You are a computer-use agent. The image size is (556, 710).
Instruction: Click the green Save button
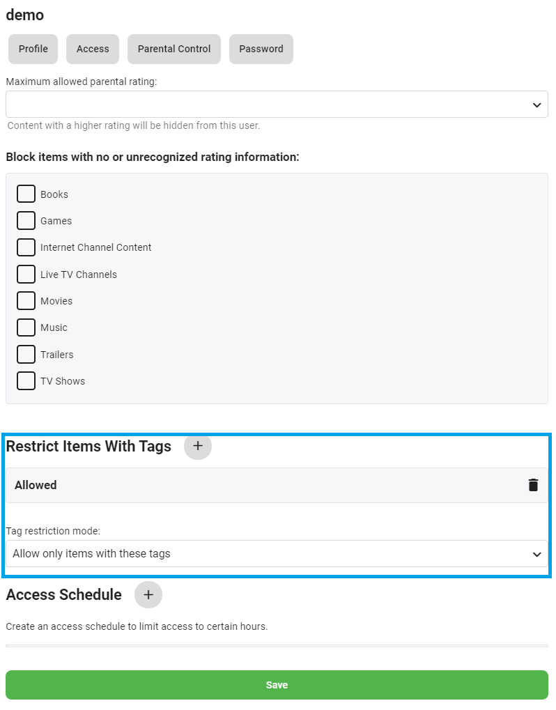tap(277, 685)
